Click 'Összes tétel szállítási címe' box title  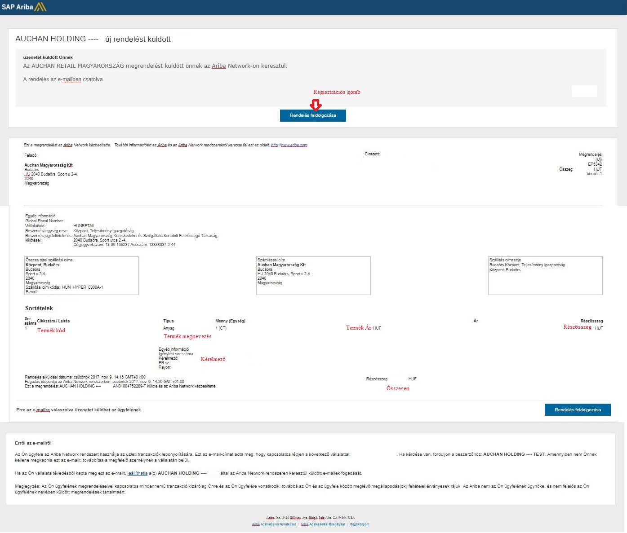pyautogui.click(x=49, y=260)
